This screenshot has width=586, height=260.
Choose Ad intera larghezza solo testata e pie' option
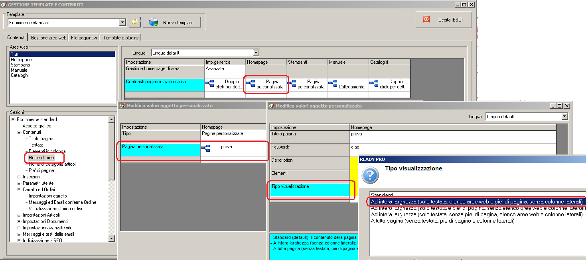tap(478, 208)
